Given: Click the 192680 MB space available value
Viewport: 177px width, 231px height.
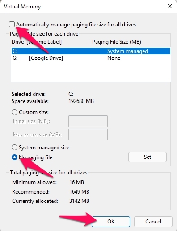Looking at the screenshot, I should pos(81,101).
